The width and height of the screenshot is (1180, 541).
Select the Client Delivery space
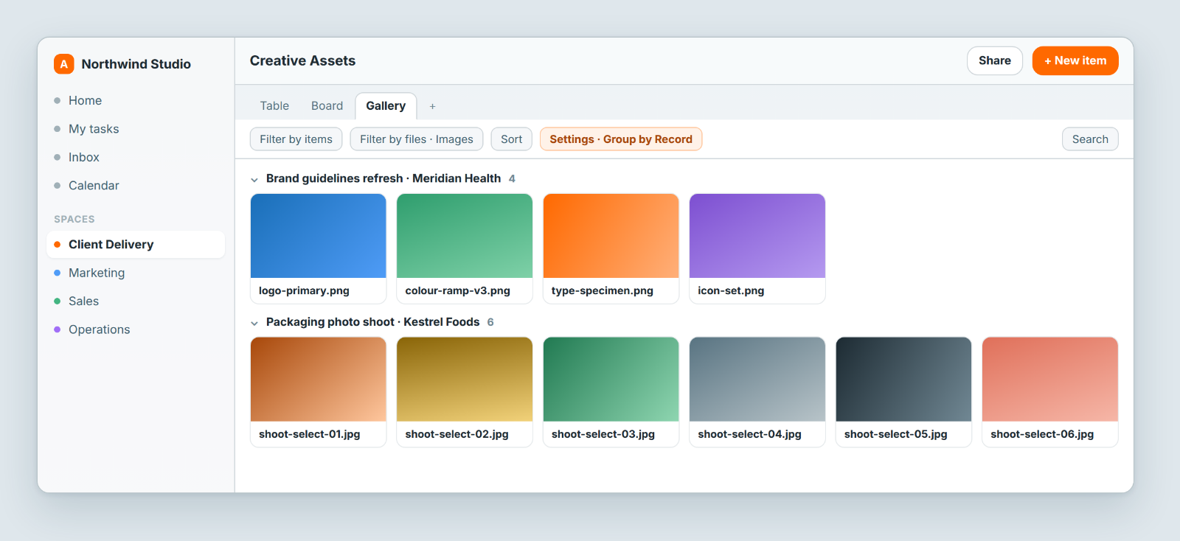click(x=136, y=245)
